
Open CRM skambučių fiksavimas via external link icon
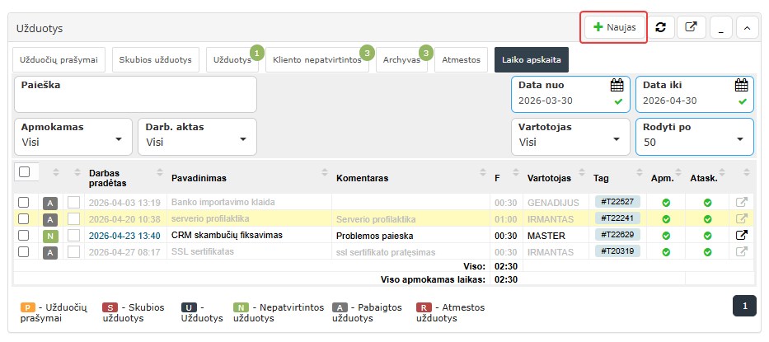(x=742, y=235)
